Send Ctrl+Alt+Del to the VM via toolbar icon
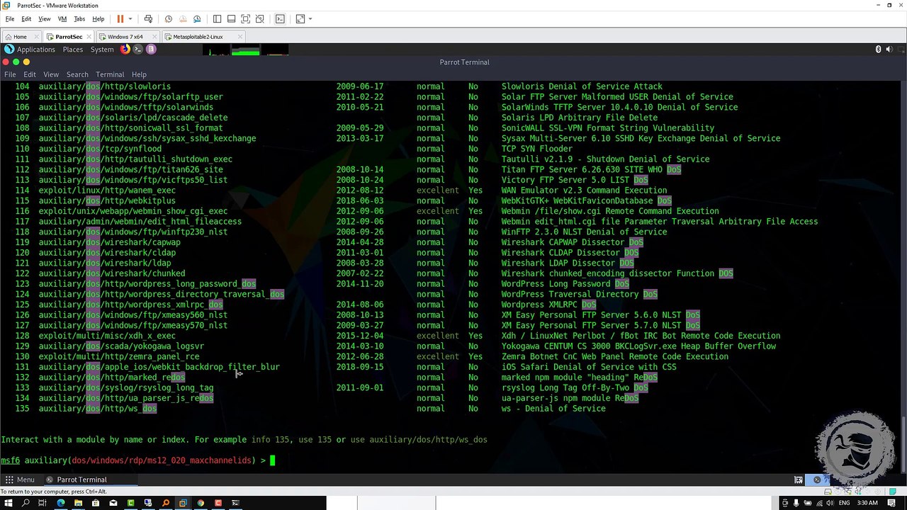Screen dimensions: 907x510 tap(148, 19)
